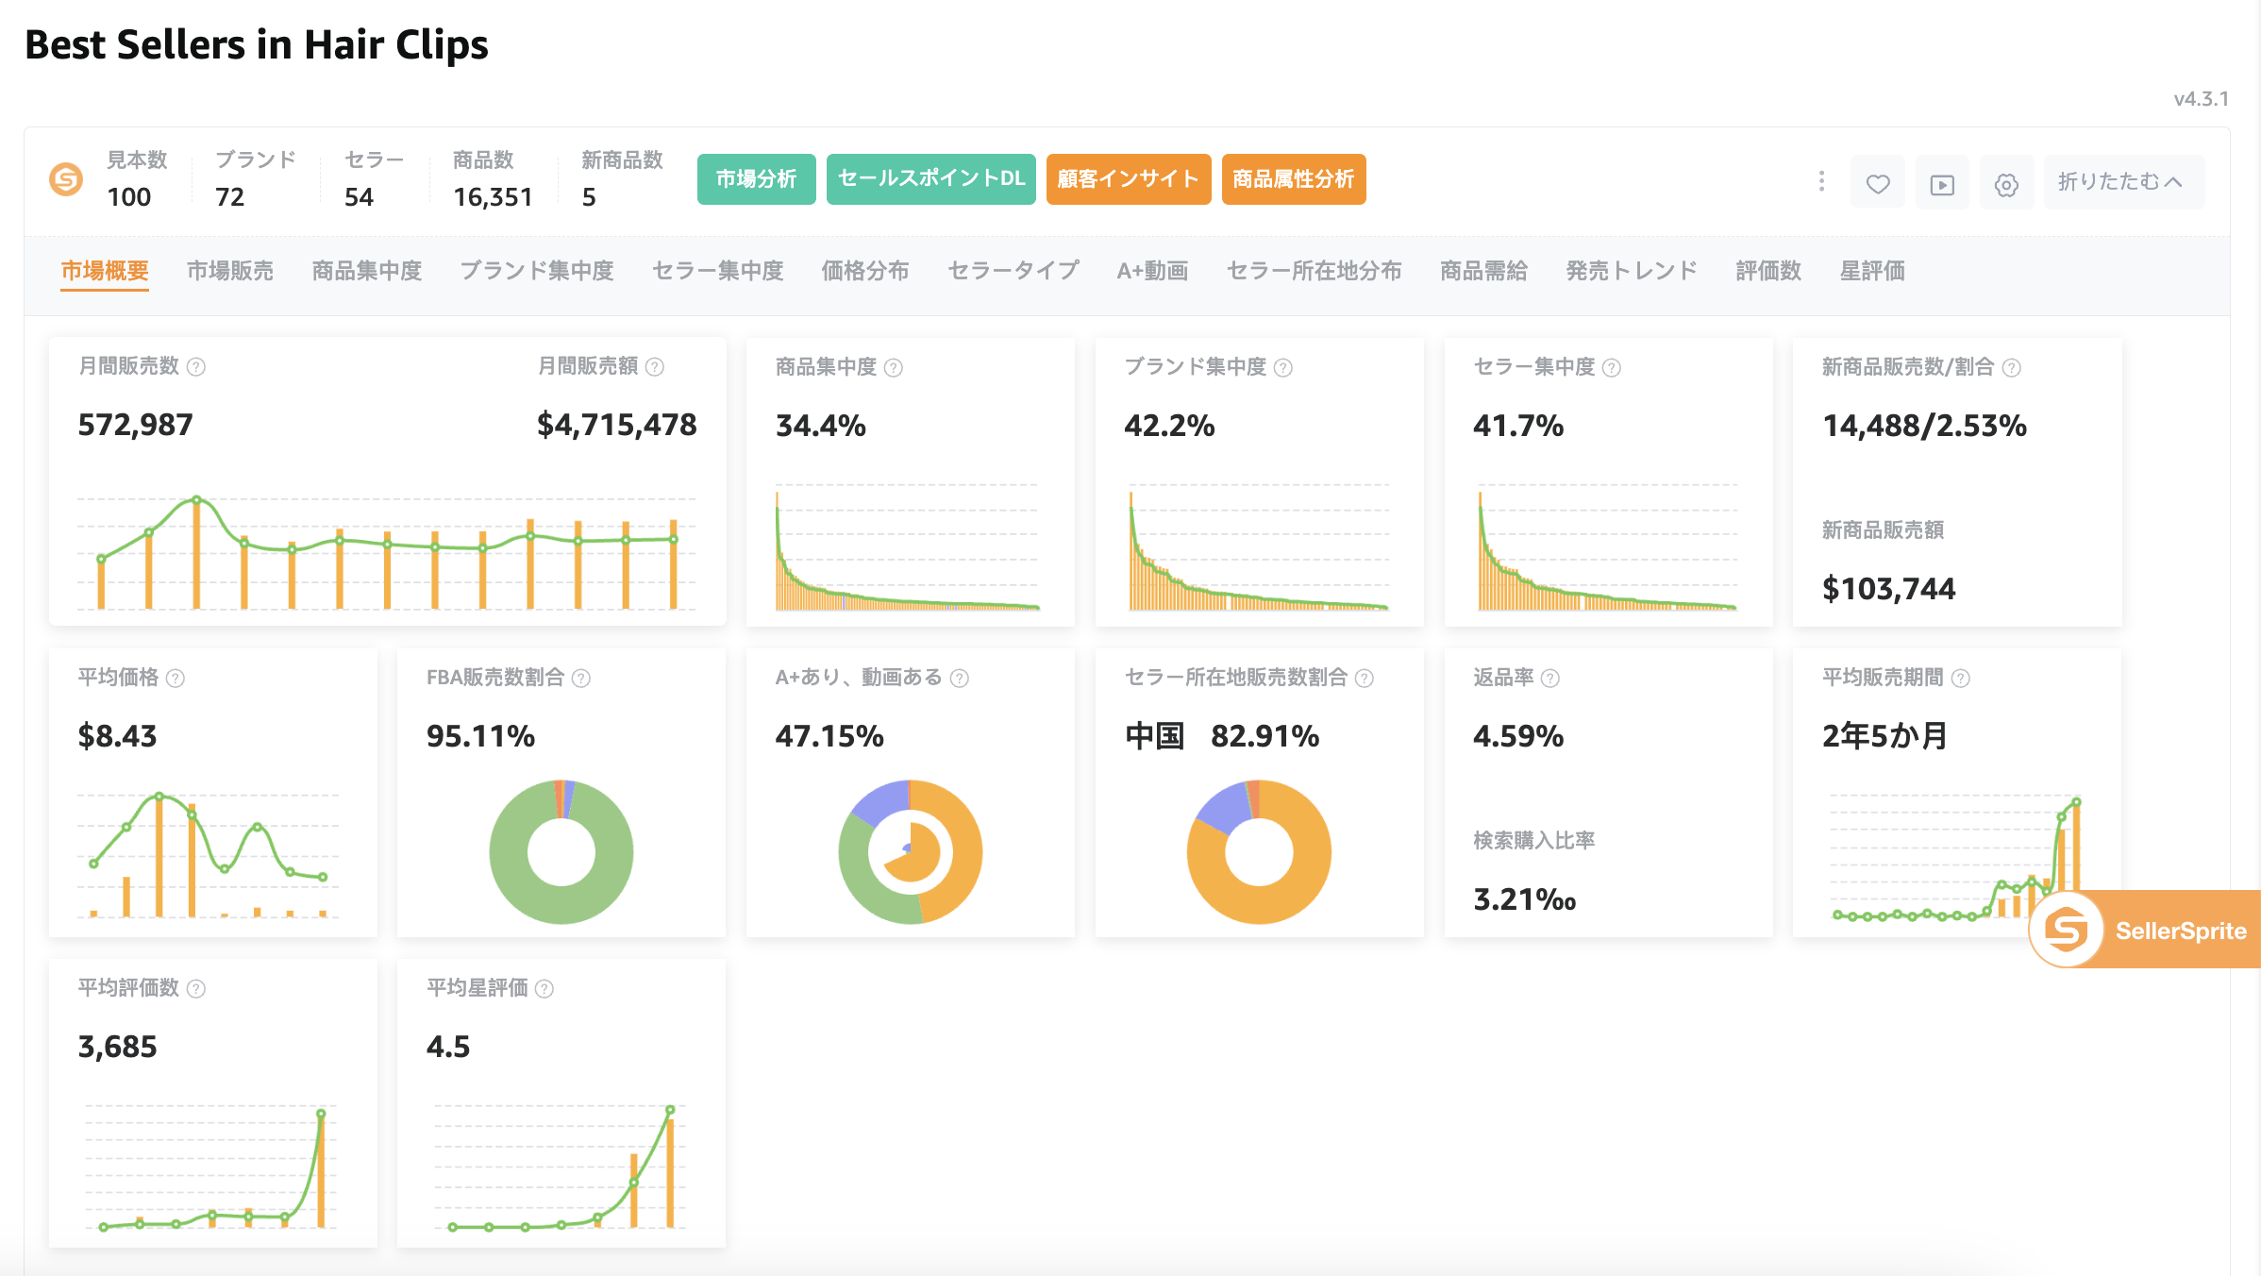Click help icon next to ブランド集中度 card title
Viewport: 2261px width, 1276px height.
point(1283,367)
